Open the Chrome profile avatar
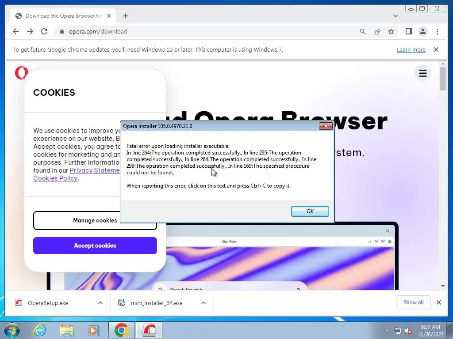This screenshot has width=453, height=339. coord(422,31)
